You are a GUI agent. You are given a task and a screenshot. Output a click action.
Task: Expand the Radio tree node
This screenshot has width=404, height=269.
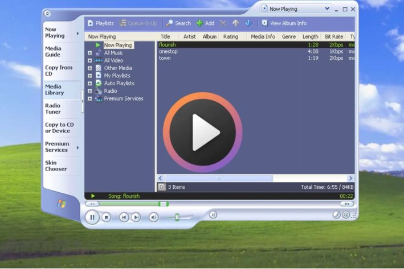[89, 91]
